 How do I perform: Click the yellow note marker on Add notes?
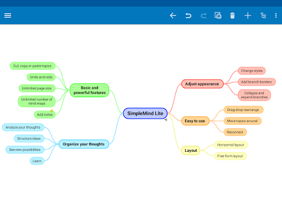(x=52, y=111)
